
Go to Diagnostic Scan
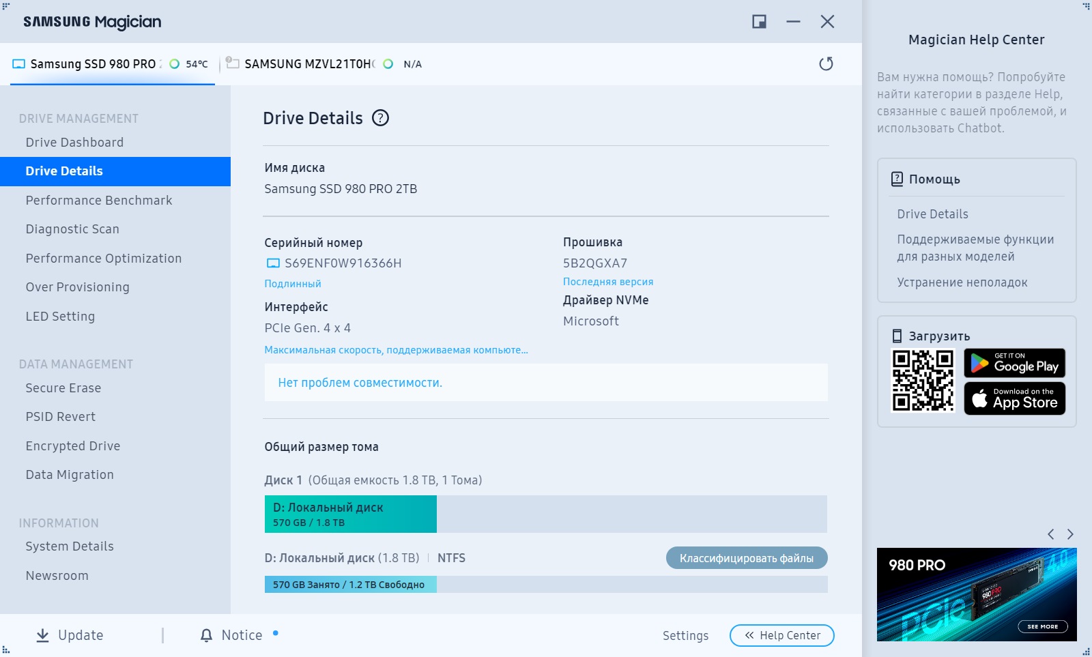point(72,229)
